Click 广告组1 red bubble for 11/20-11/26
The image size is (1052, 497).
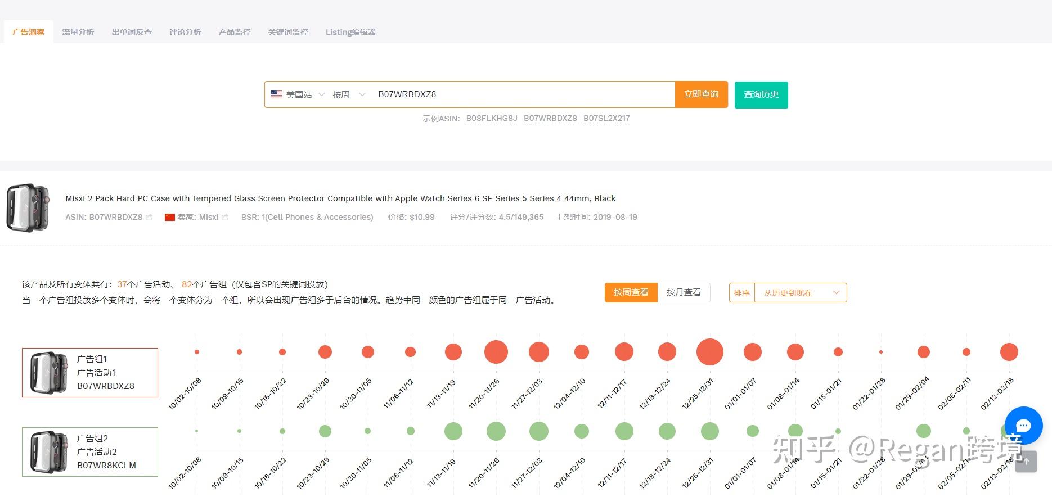point(496,352)
